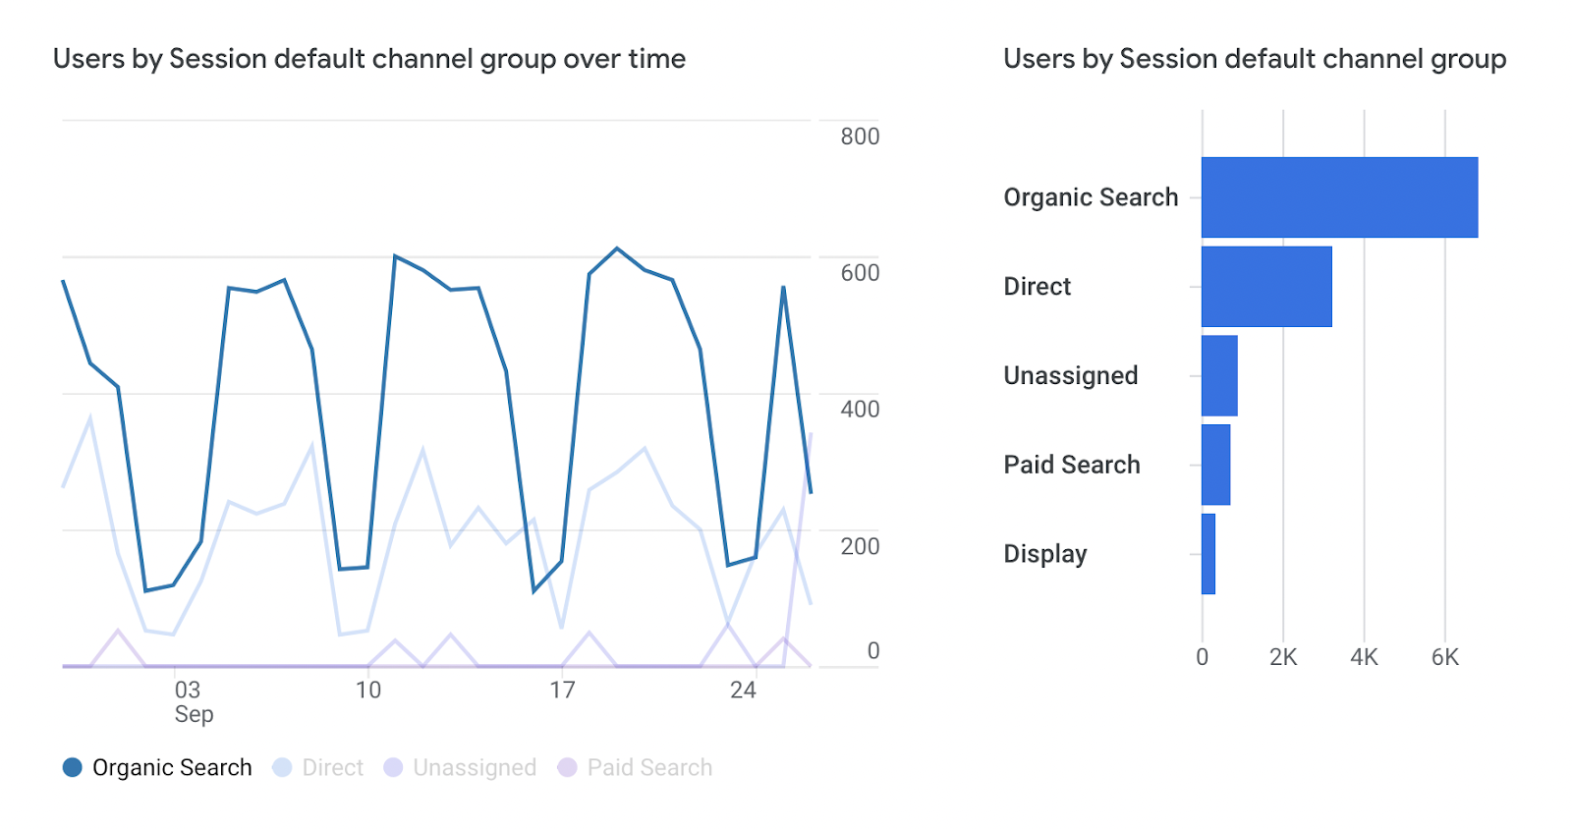This screenshot has height=829, width=1572.
Task: Select the Unassigned bar in chart
Action: click(1219, 376)
